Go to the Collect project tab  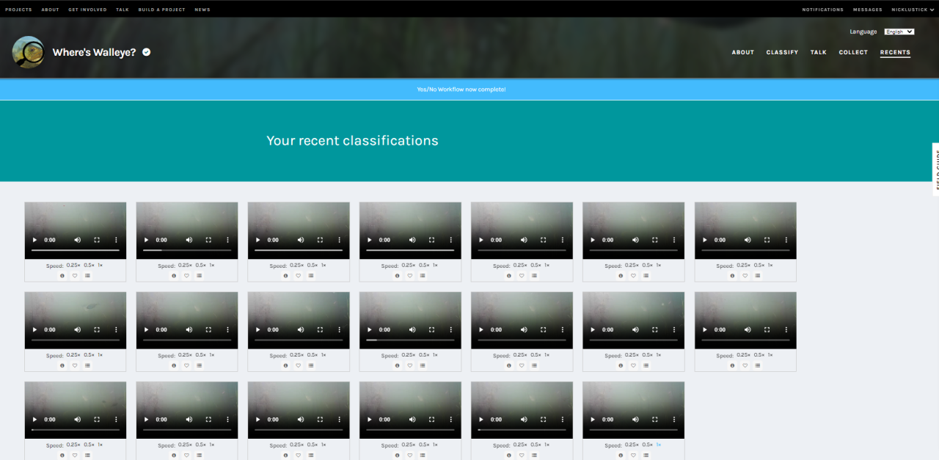click(x=853, y=52)
